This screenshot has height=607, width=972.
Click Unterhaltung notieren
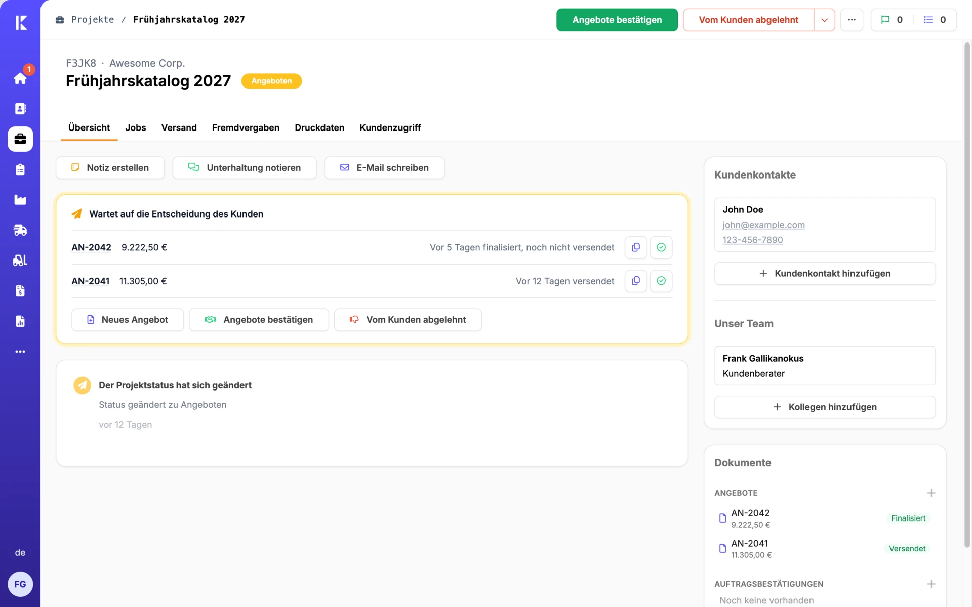click(245, 168)
